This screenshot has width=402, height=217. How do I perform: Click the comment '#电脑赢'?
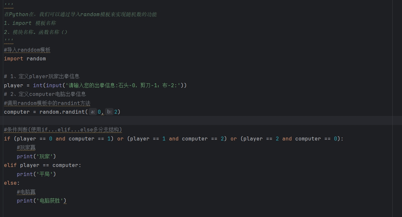point(26,192)
